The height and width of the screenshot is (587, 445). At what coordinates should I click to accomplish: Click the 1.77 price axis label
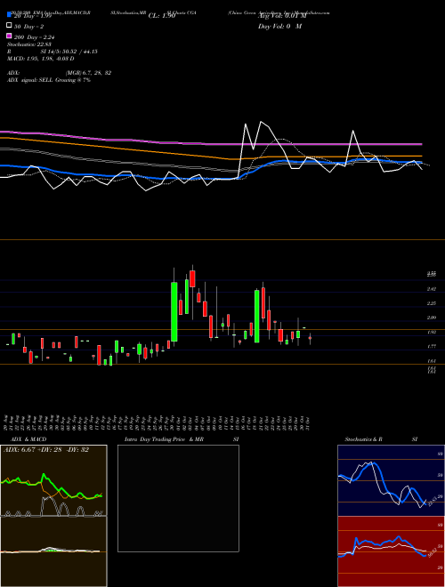432,347
